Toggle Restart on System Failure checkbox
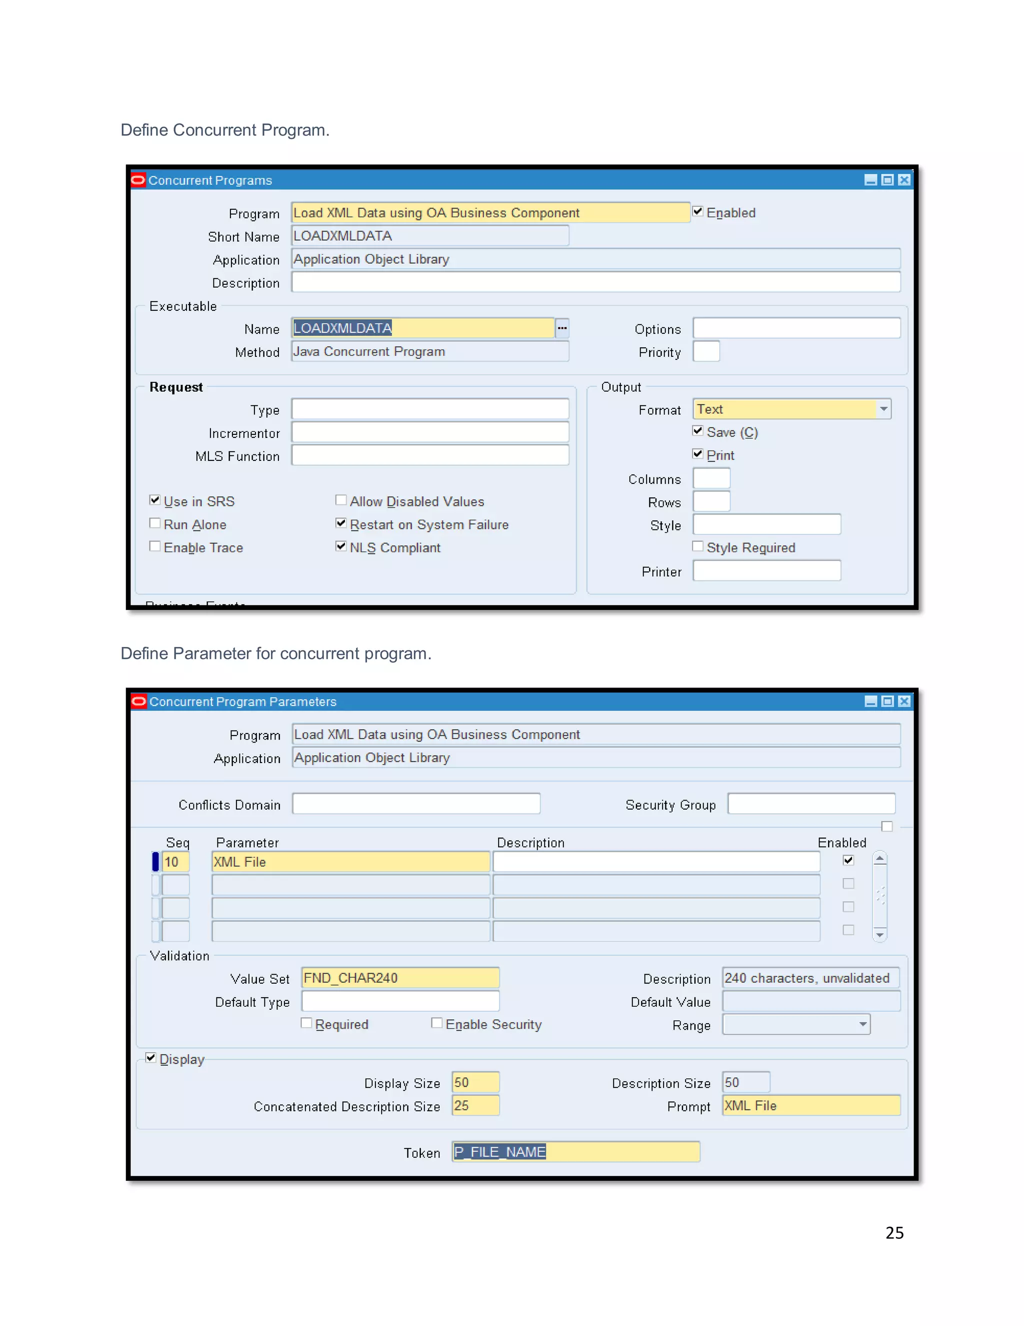 tap(341, 523)
